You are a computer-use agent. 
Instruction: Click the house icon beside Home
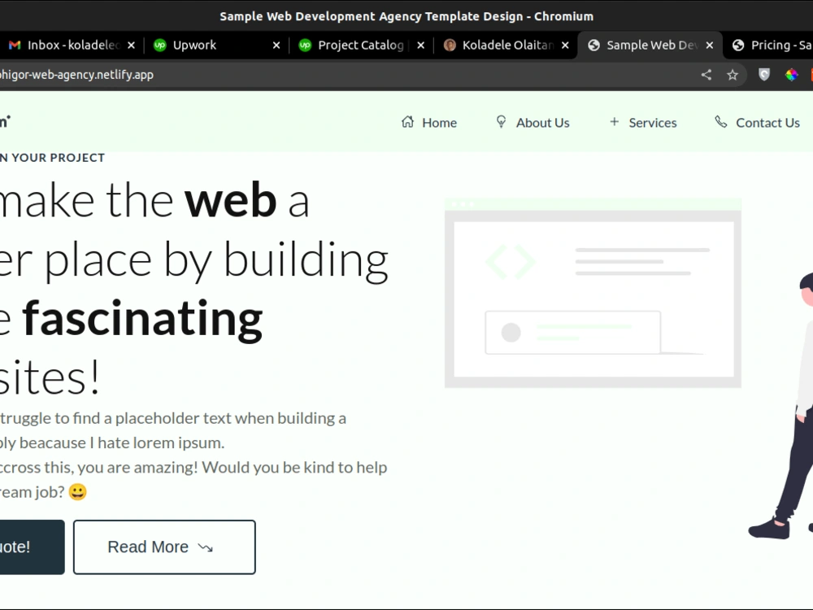click(407, 121)
